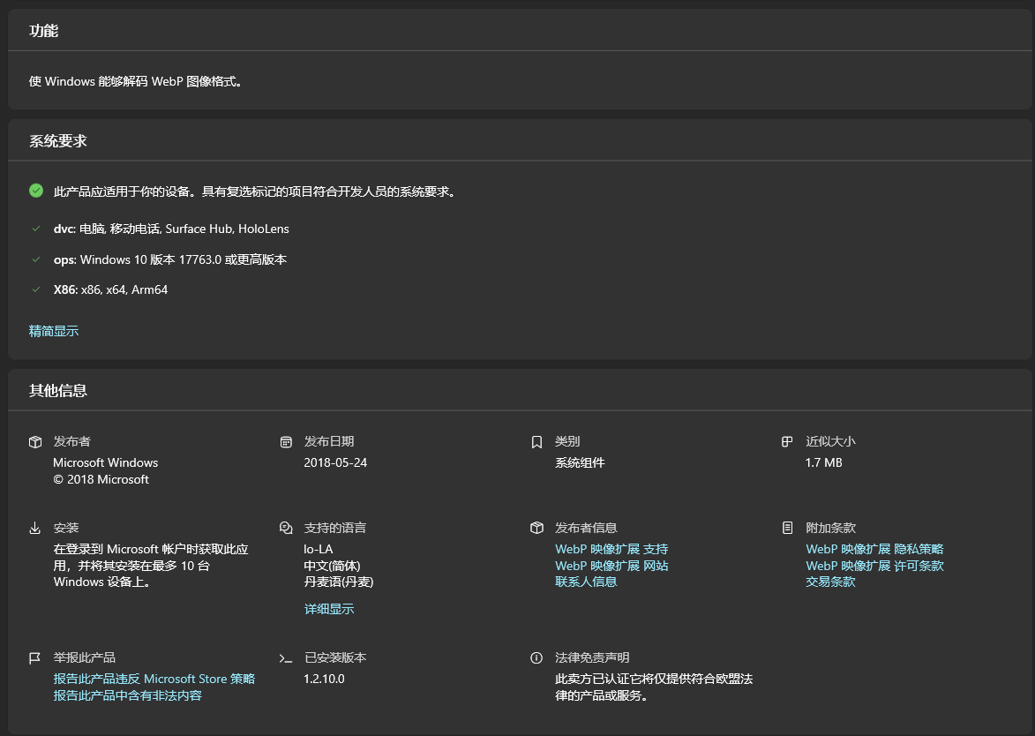Click the 系统要求 section heading

(x=58, y=141)
